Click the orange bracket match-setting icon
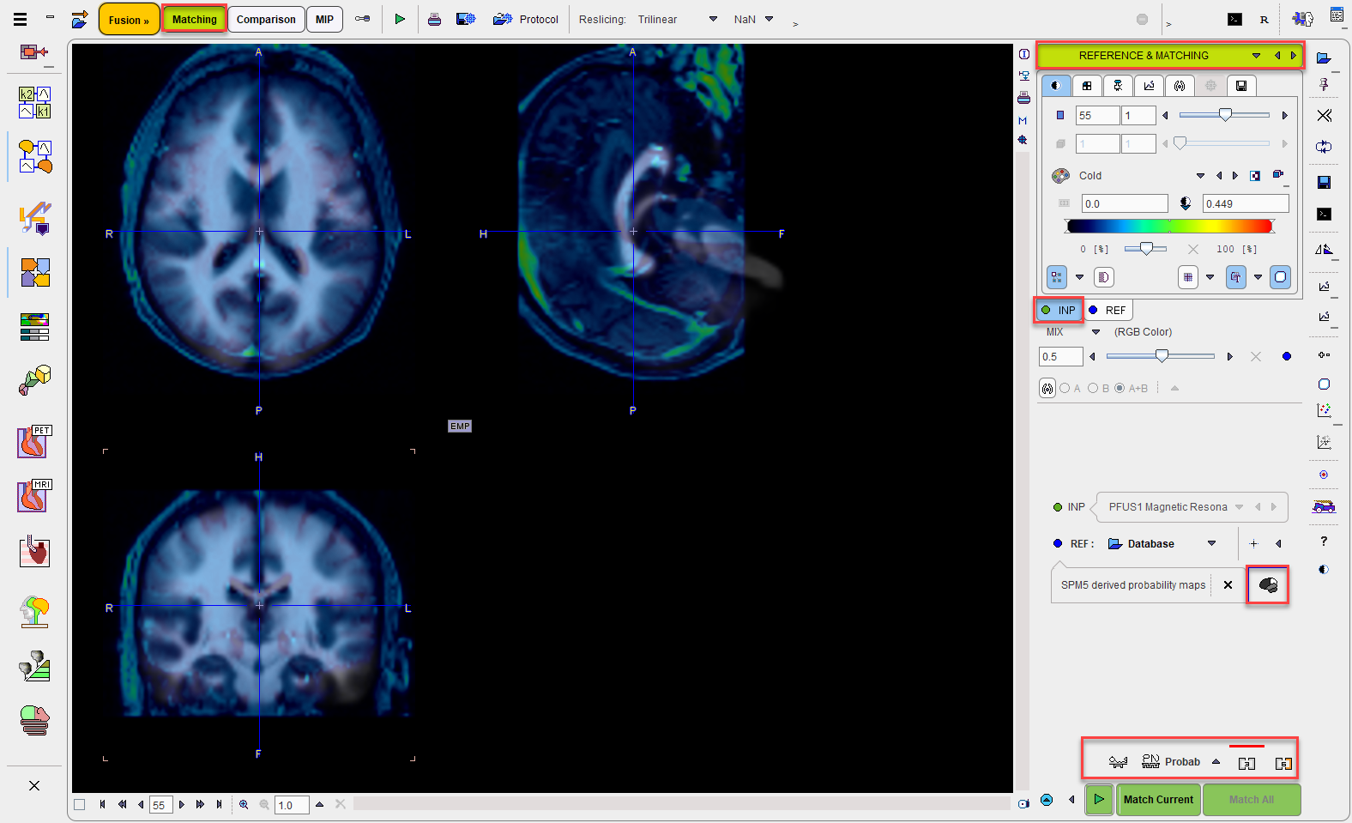Viewport: 1352px width, 823px height. pos(1283,763)
